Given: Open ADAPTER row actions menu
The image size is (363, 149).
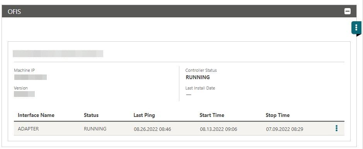Looking at the screenshot, I should click(x=336, y=128).
